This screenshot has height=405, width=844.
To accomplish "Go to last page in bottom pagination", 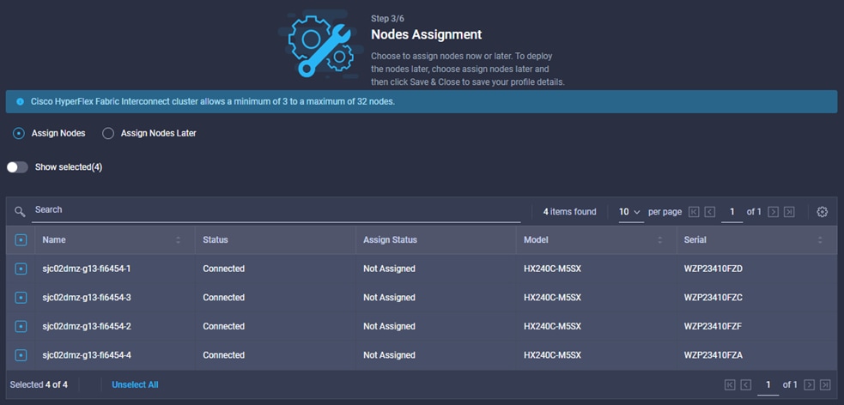I will click(825, 384).
